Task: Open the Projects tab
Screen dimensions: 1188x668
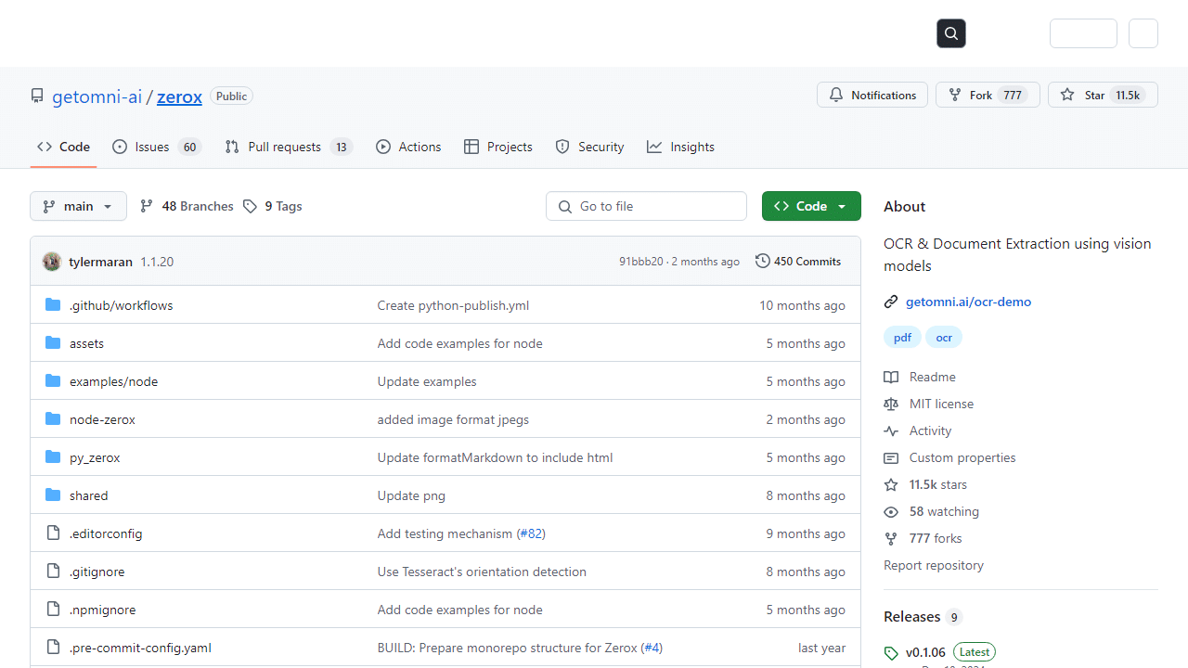Action: point(498,147)
